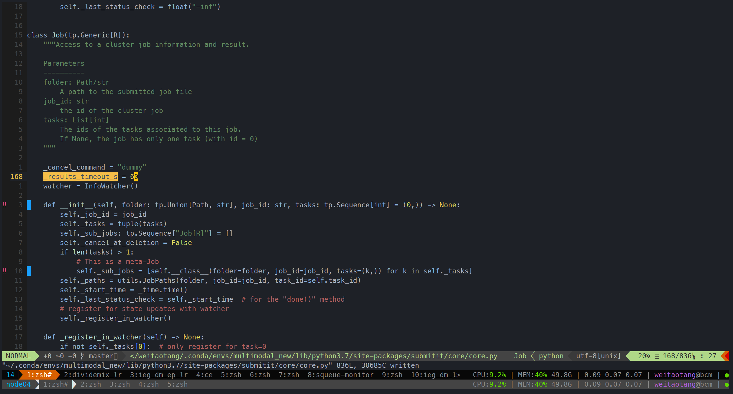Click the self._cancel_at_deletion = False line
Viewport: 733px width, 394px height.
(x=126, y=243)
